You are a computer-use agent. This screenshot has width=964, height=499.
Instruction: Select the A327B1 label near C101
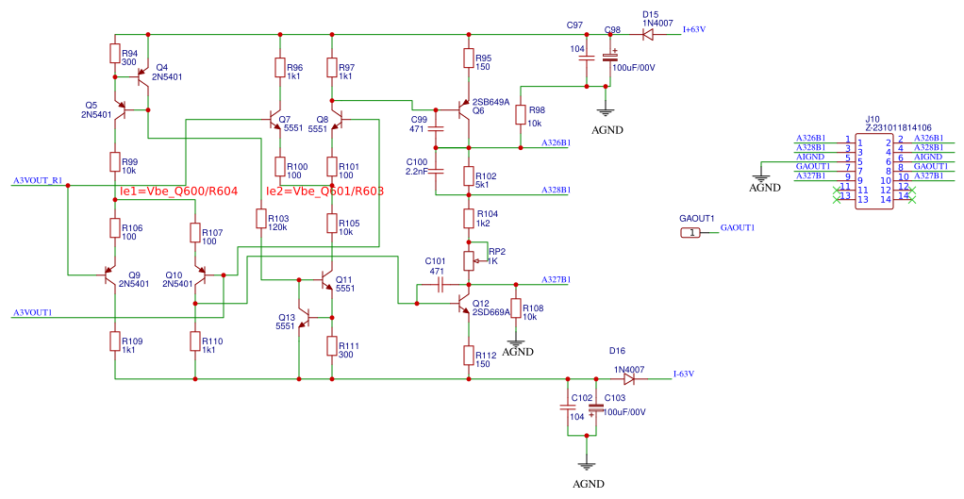[556, 279]
